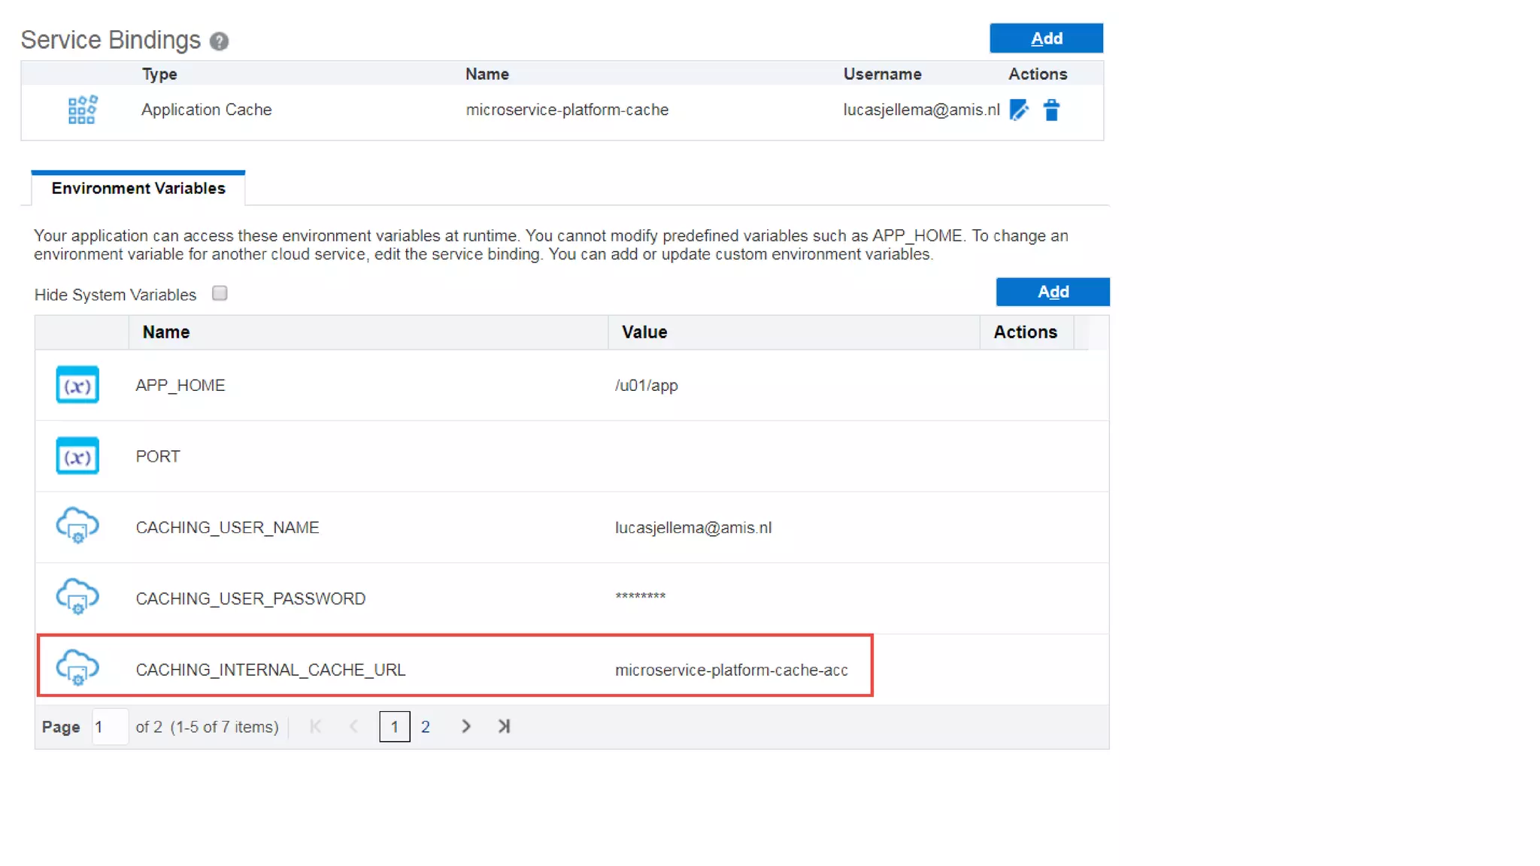Delete the Application Cache binding with trash icon
Viewport: 1540px width, 866px height.
(1051, 111)
